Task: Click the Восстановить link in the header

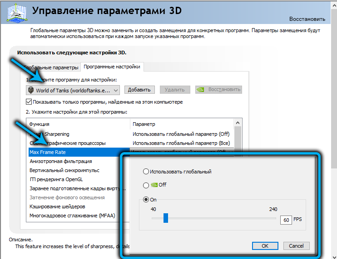Action: click(307, 19)
